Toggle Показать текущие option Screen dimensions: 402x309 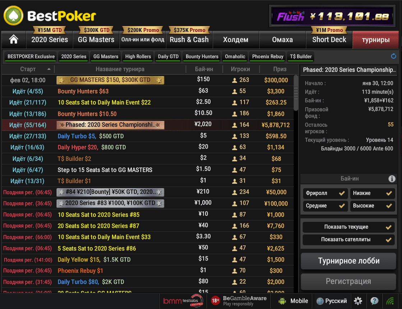coord(349,227)
